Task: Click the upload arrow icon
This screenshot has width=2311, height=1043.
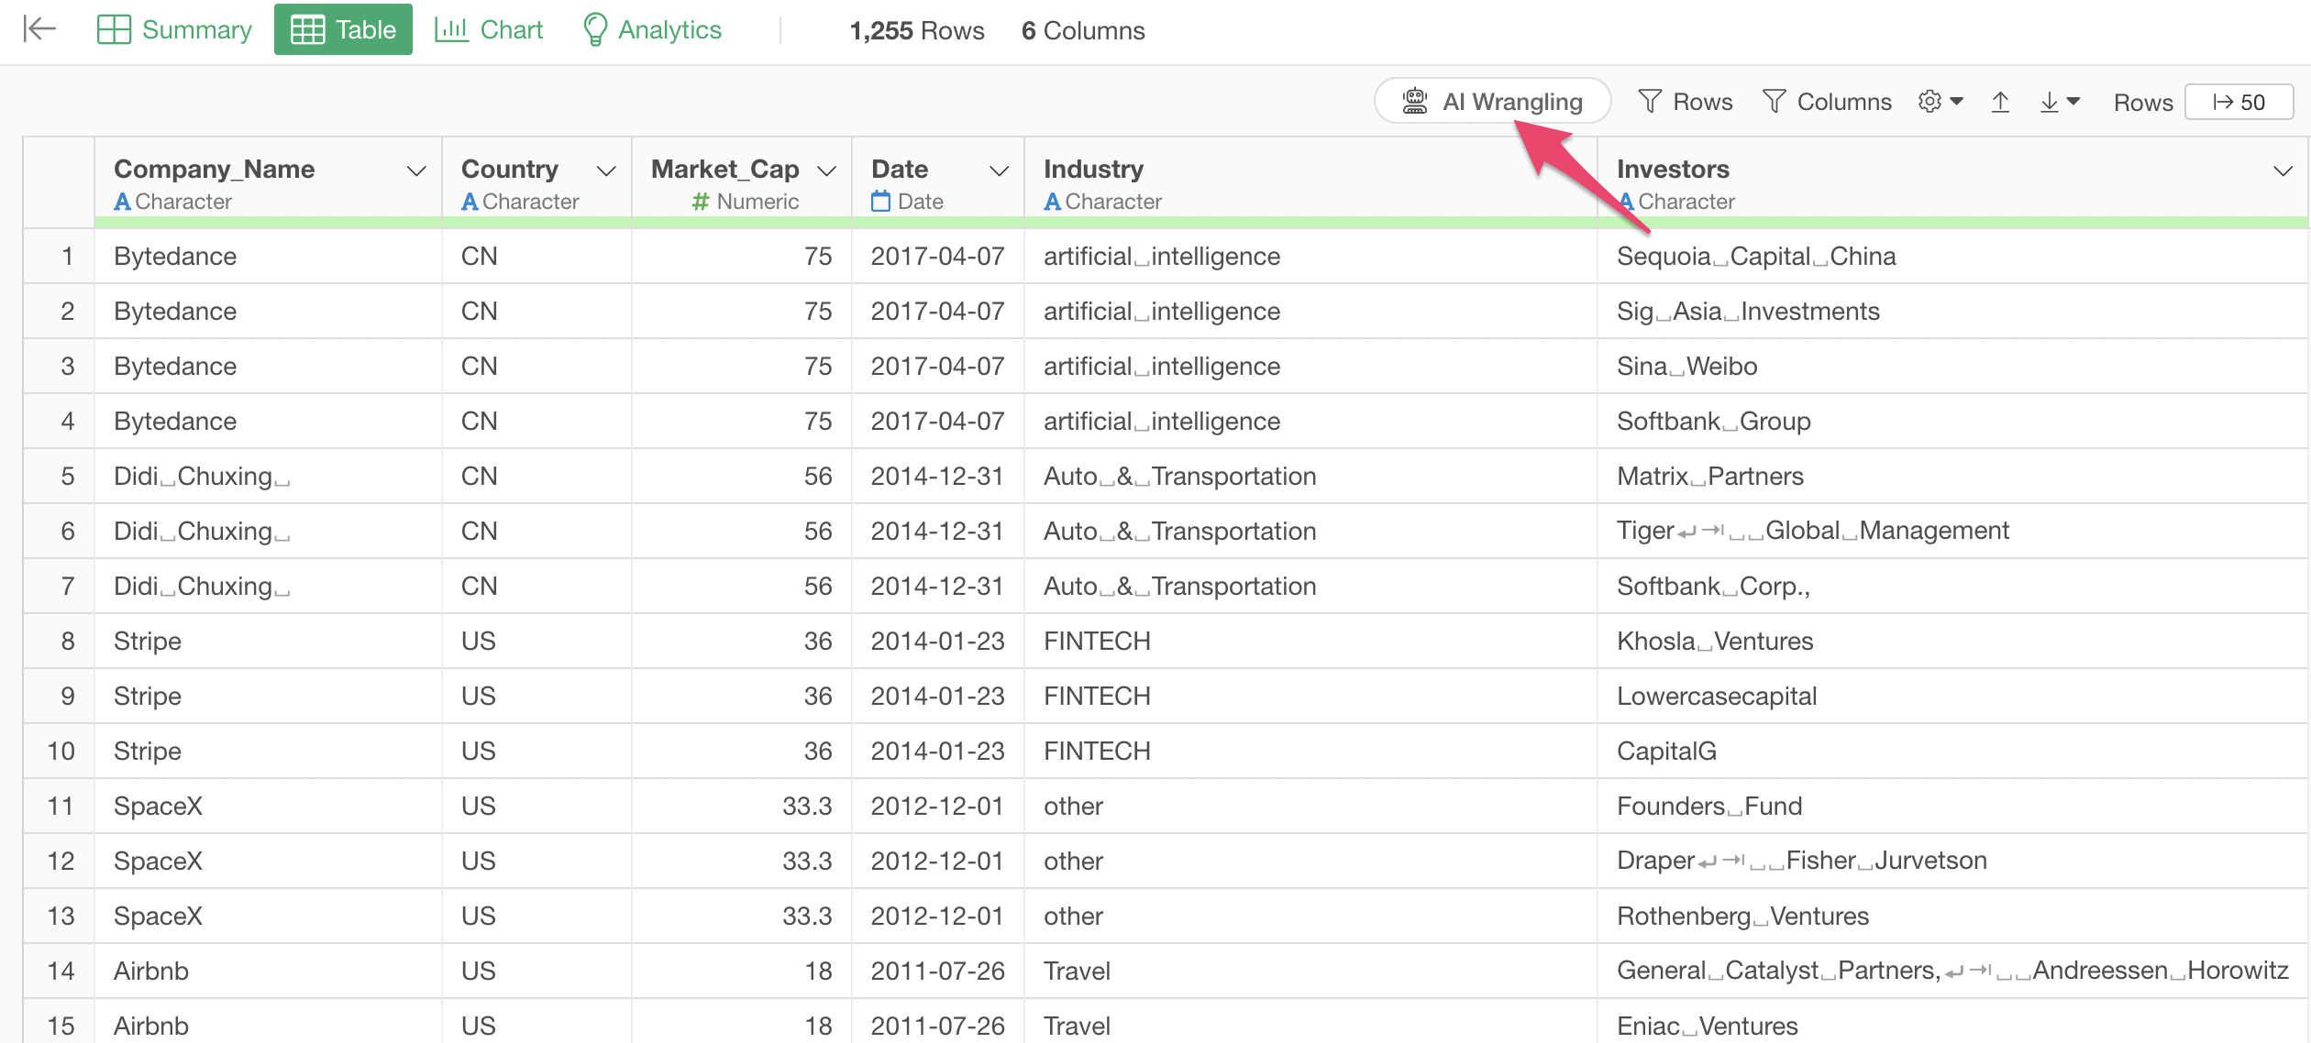Action: [x=2000, y=102]
